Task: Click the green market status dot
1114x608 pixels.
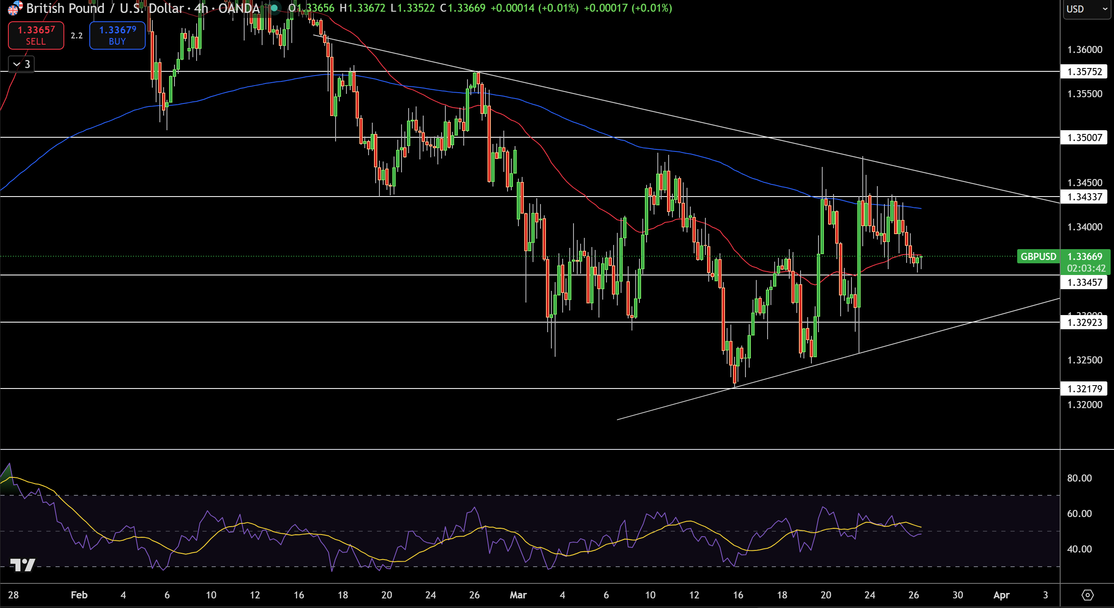Action: click(274, 8)
